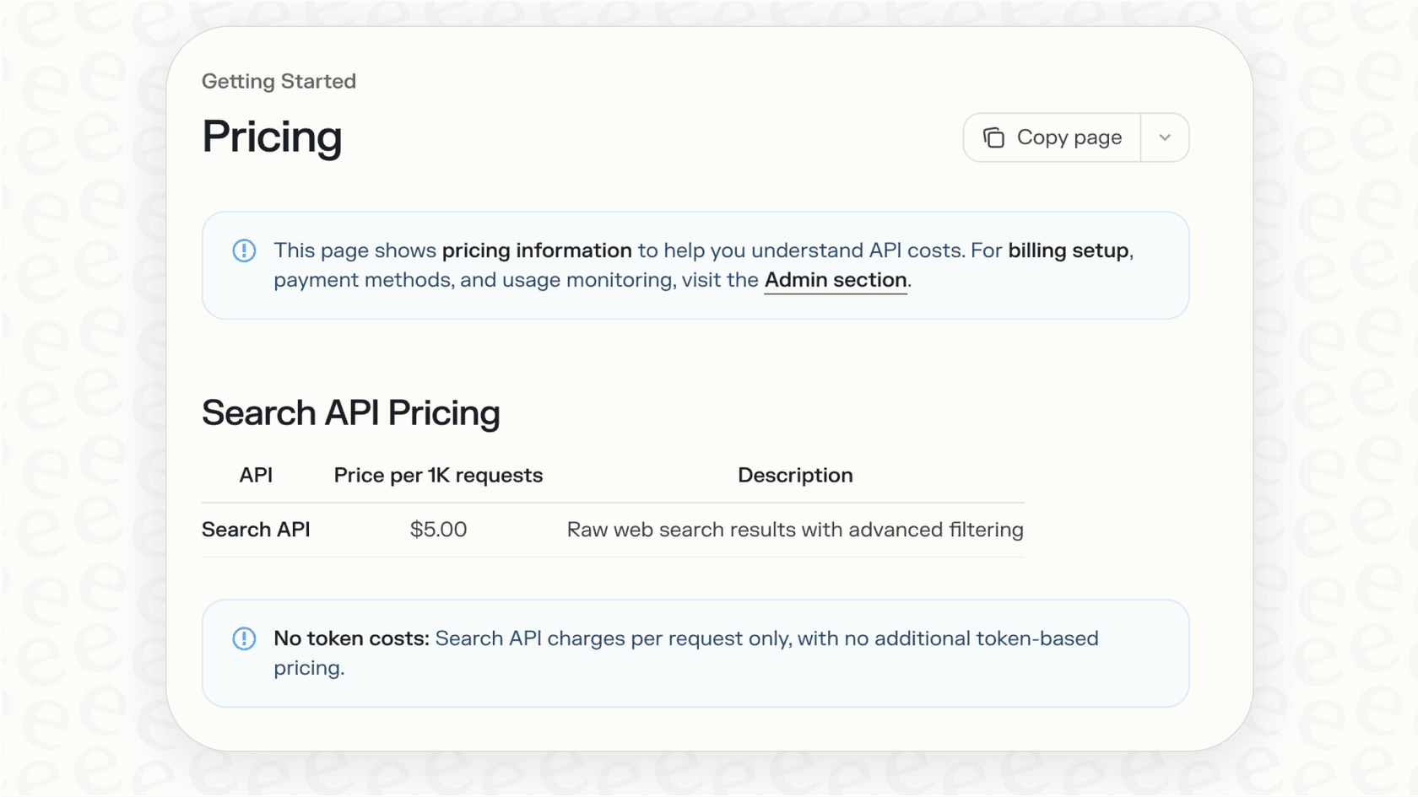Click the Search API Pricing section title
Viewport: 1418px width, 797px height.
point(350,412)
